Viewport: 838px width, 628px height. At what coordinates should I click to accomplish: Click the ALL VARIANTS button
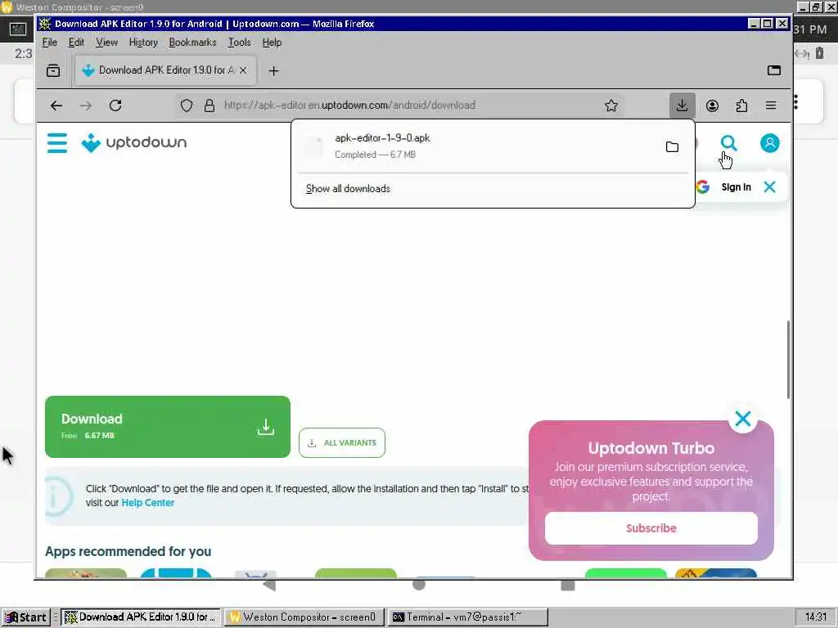pyautogui.click(x=342, y=442)
